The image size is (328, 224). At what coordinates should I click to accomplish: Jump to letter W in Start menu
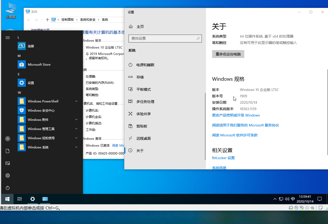19,93
